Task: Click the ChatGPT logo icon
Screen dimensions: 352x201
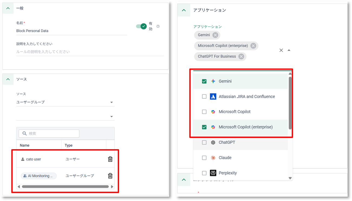Action: (213, 142)
